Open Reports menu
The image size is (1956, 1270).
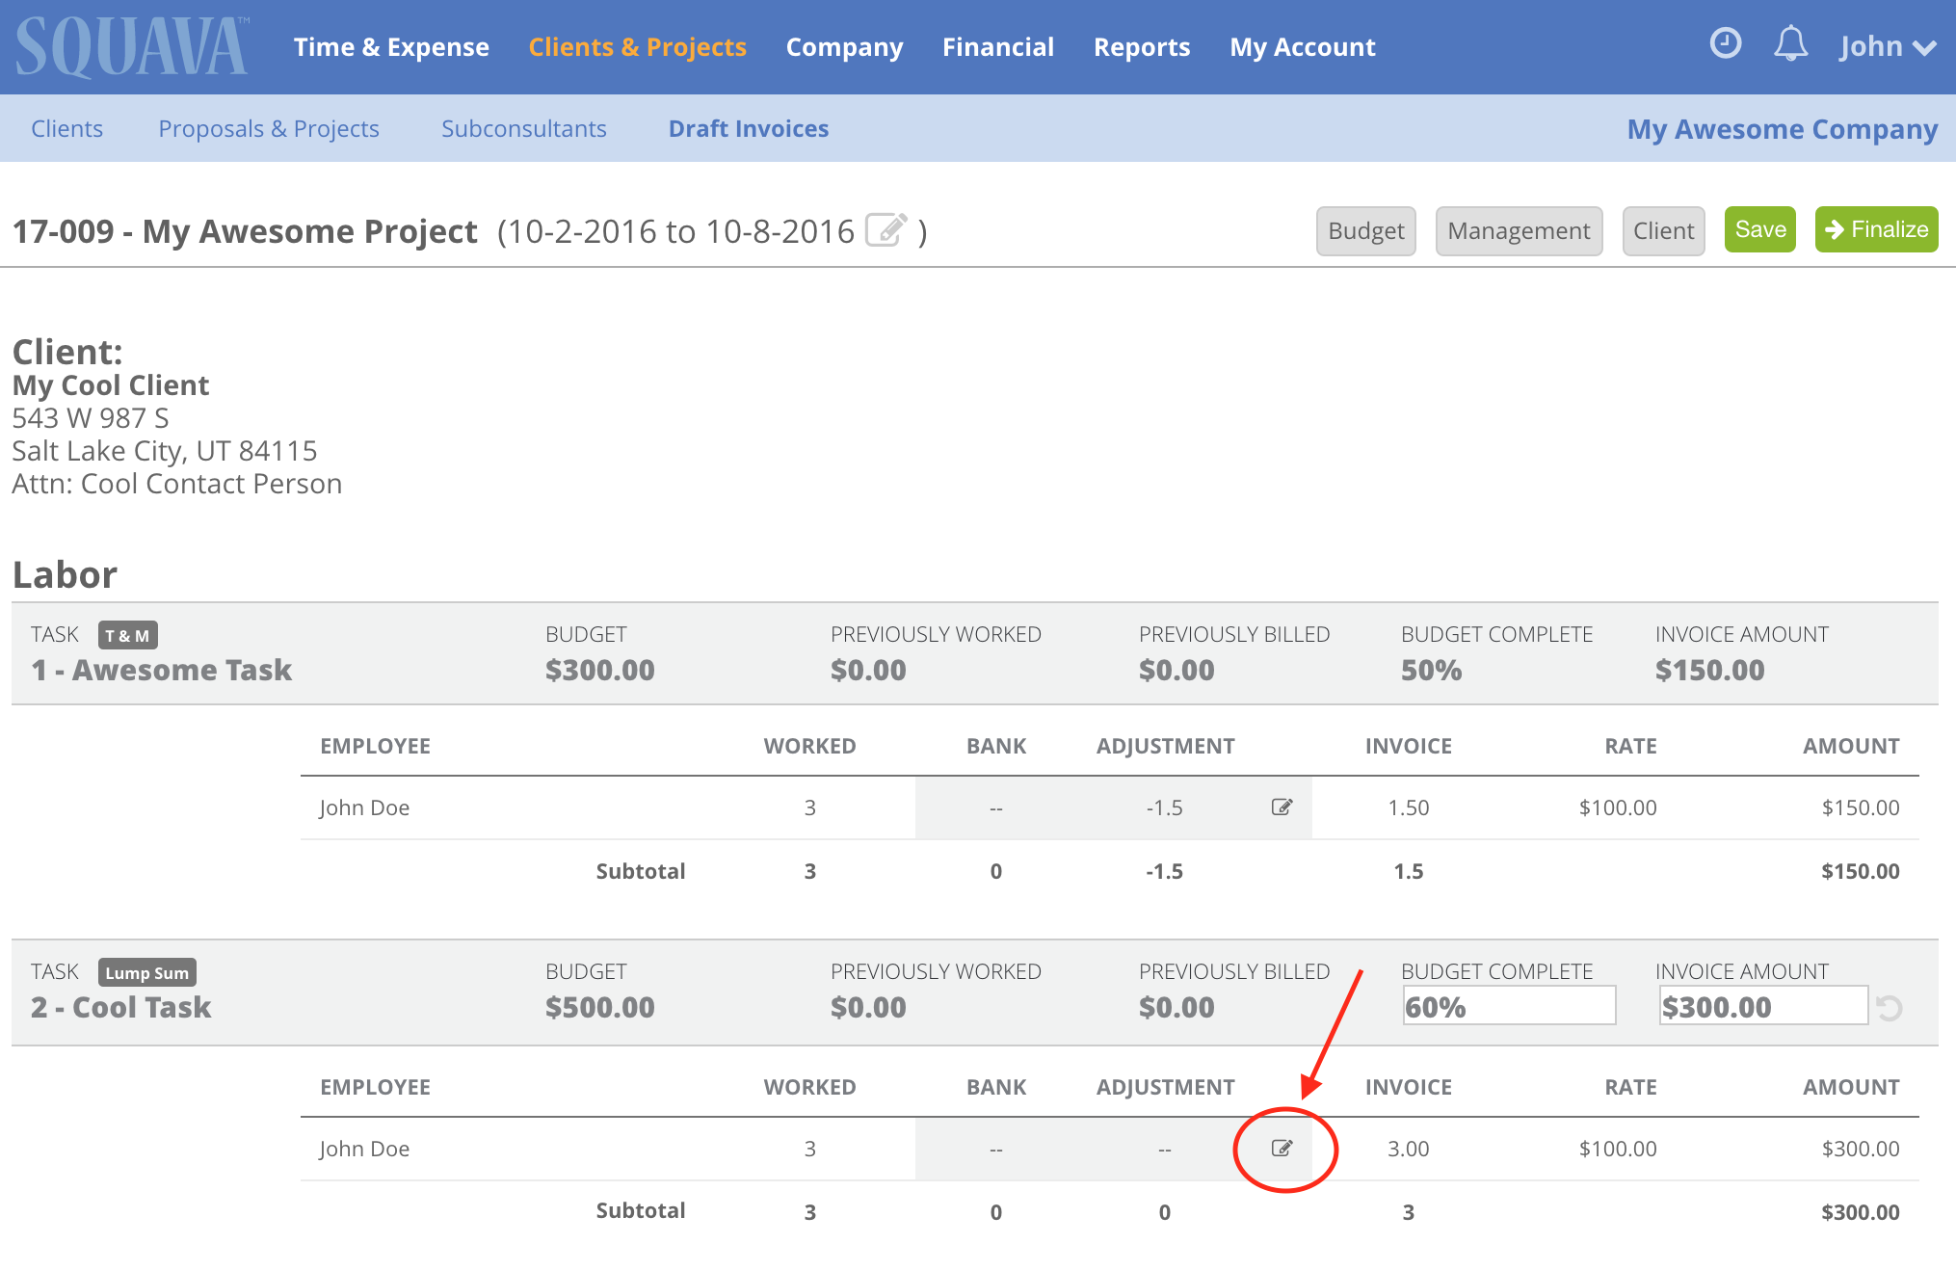point(1142,47)
